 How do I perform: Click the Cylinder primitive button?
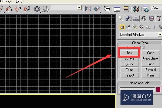tap(130, 64)
